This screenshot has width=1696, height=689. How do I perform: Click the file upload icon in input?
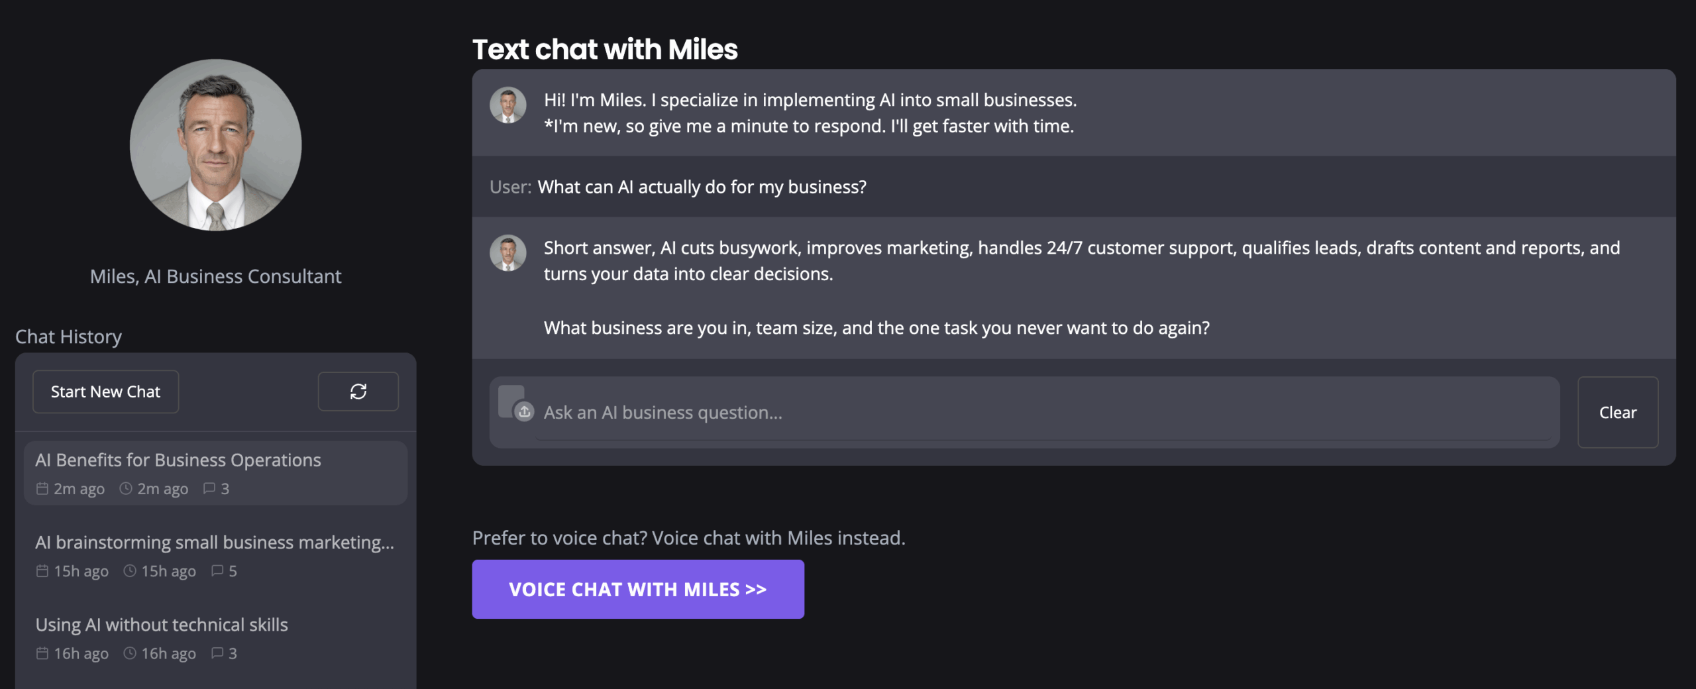pyautogui.click(x=523, y=411)
